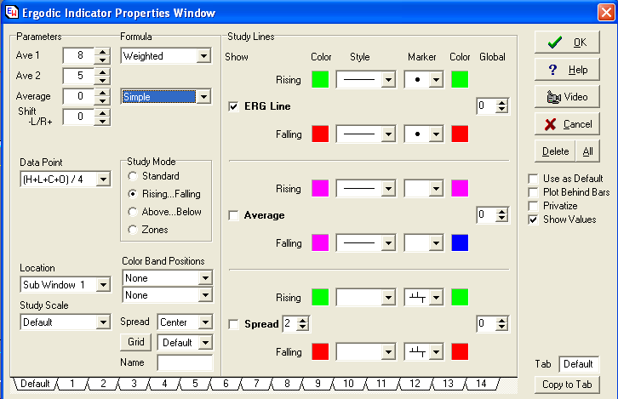Toggle Plot Behind Bars option
Image resolution: width=618 pixels, height=399 pixels.
click(533, 192)
